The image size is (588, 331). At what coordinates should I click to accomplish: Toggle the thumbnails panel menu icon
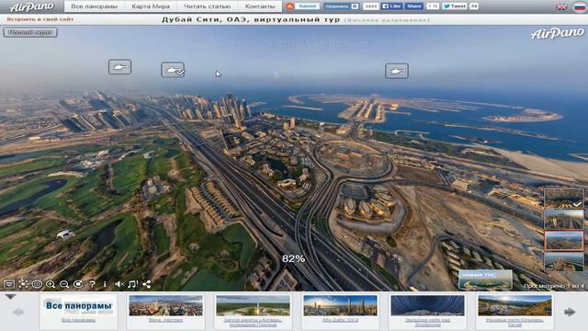coord(9,284)
